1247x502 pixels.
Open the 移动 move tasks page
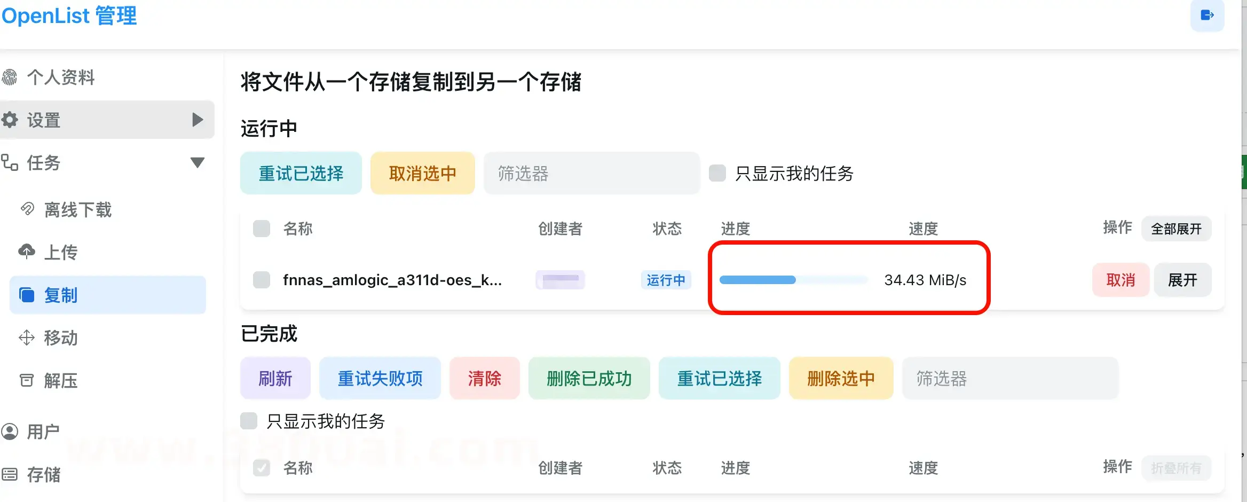coord(61,338)
